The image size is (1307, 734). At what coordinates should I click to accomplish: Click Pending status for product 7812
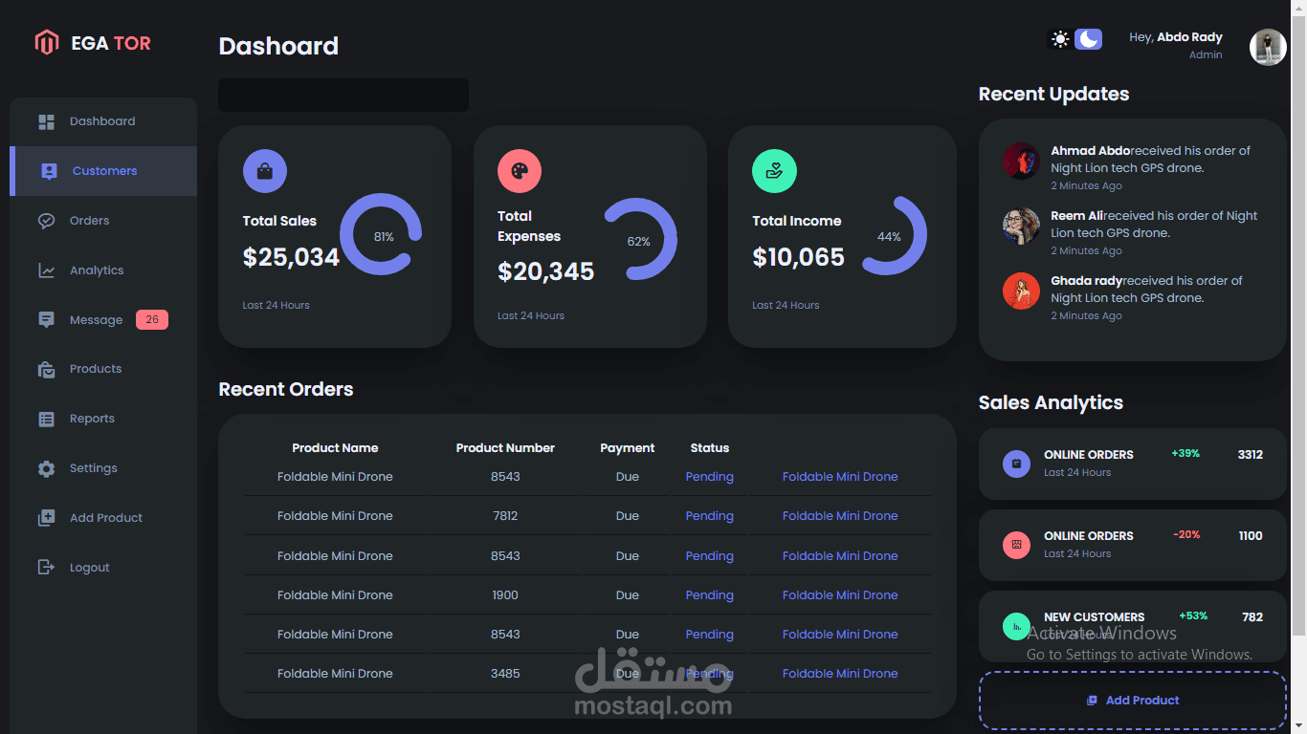(x=709, y=516)
